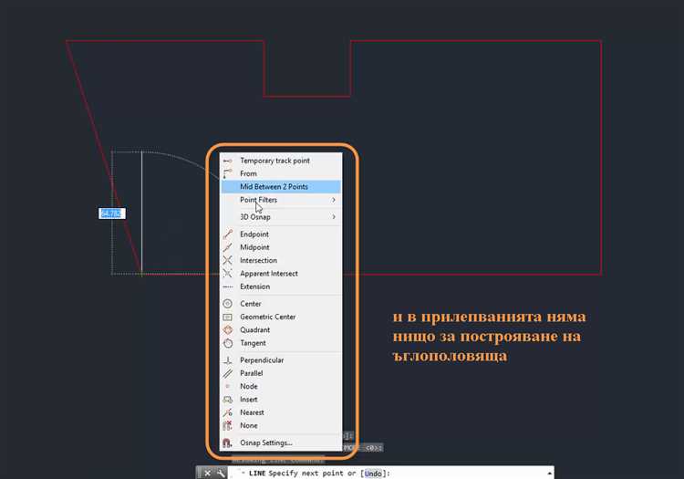Close the command line with X icon

tap(208, 473)
